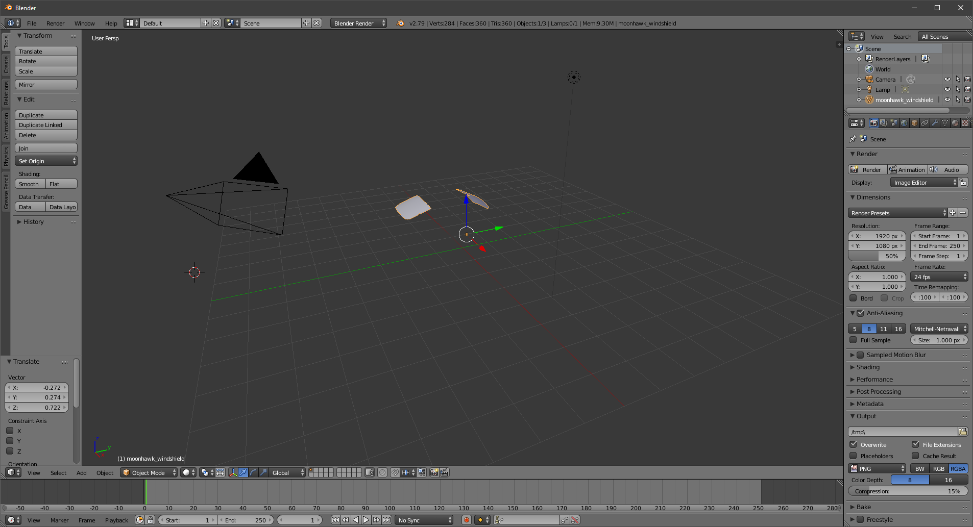The image size is (973, 527).
Task: Disable the Anti-Aliasing checkbox
Action: (860, 313)
